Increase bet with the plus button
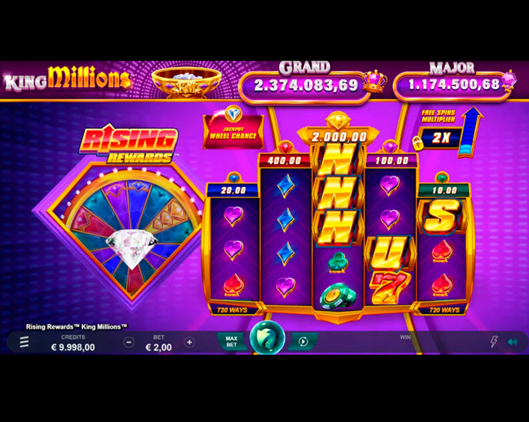This screenshot has width=529, height=422. [190, 342]
